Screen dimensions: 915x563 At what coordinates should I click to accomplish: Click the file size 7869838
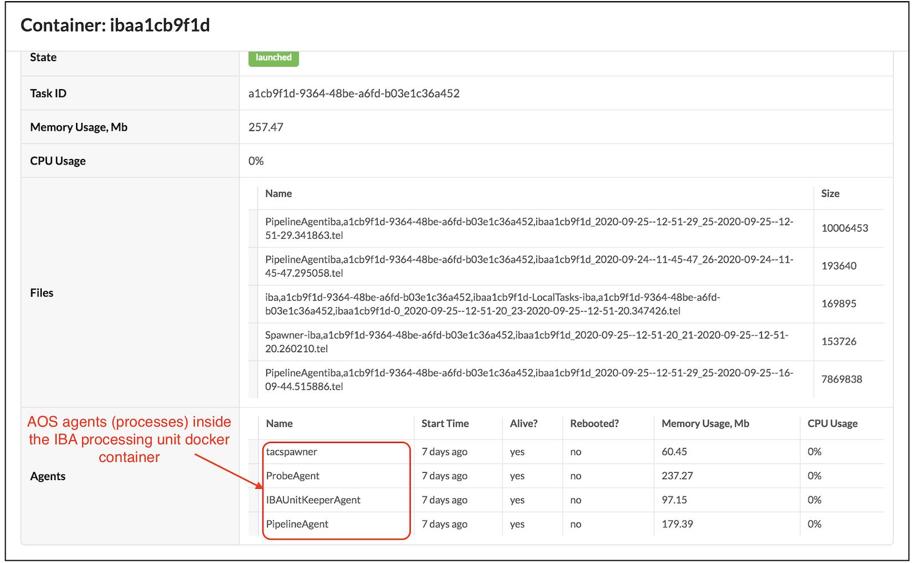tap(842, 379)
